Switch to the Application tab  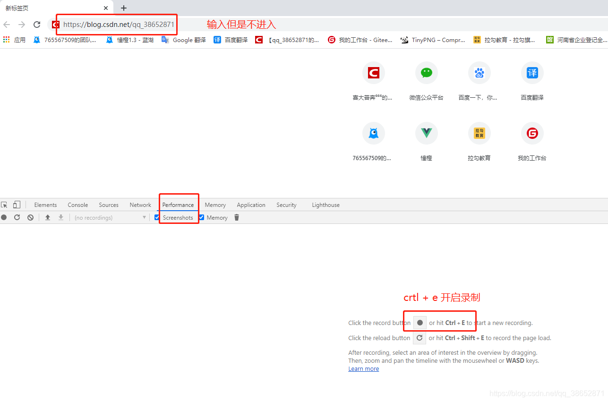(251, 205)
